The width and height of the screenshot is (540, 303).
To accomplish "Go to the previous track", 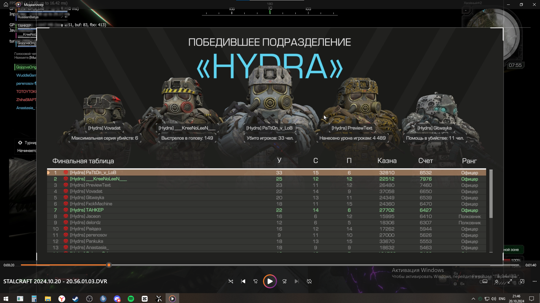I will (243, 281).
